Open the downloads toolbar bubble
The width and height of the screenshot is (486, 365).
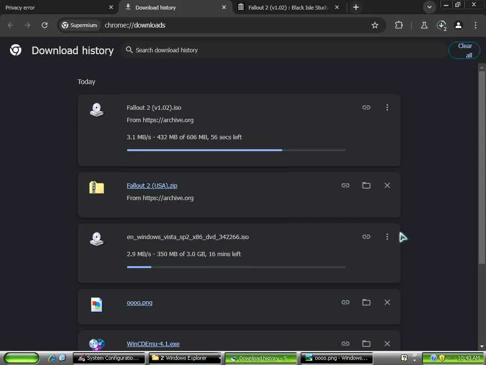pos(442,25)
